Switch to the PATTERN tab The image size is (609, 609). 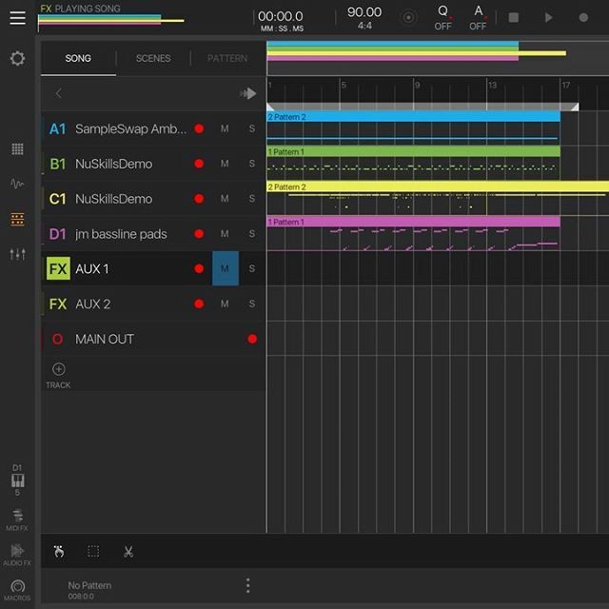point(227,58)
